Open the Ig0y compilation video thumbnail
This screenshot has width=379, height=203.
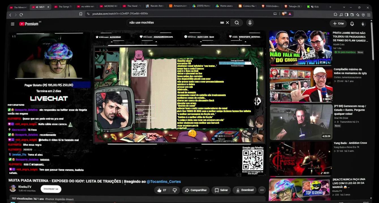click(301, 85)
